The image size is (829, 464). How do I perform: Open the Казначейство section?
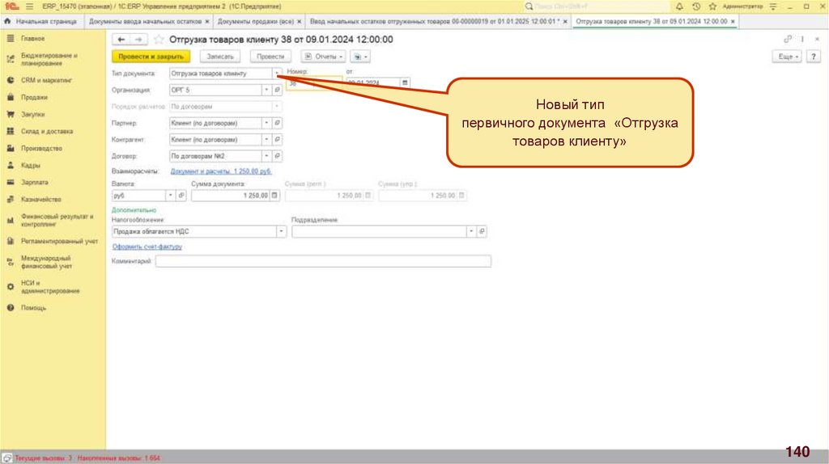point(40,199)
